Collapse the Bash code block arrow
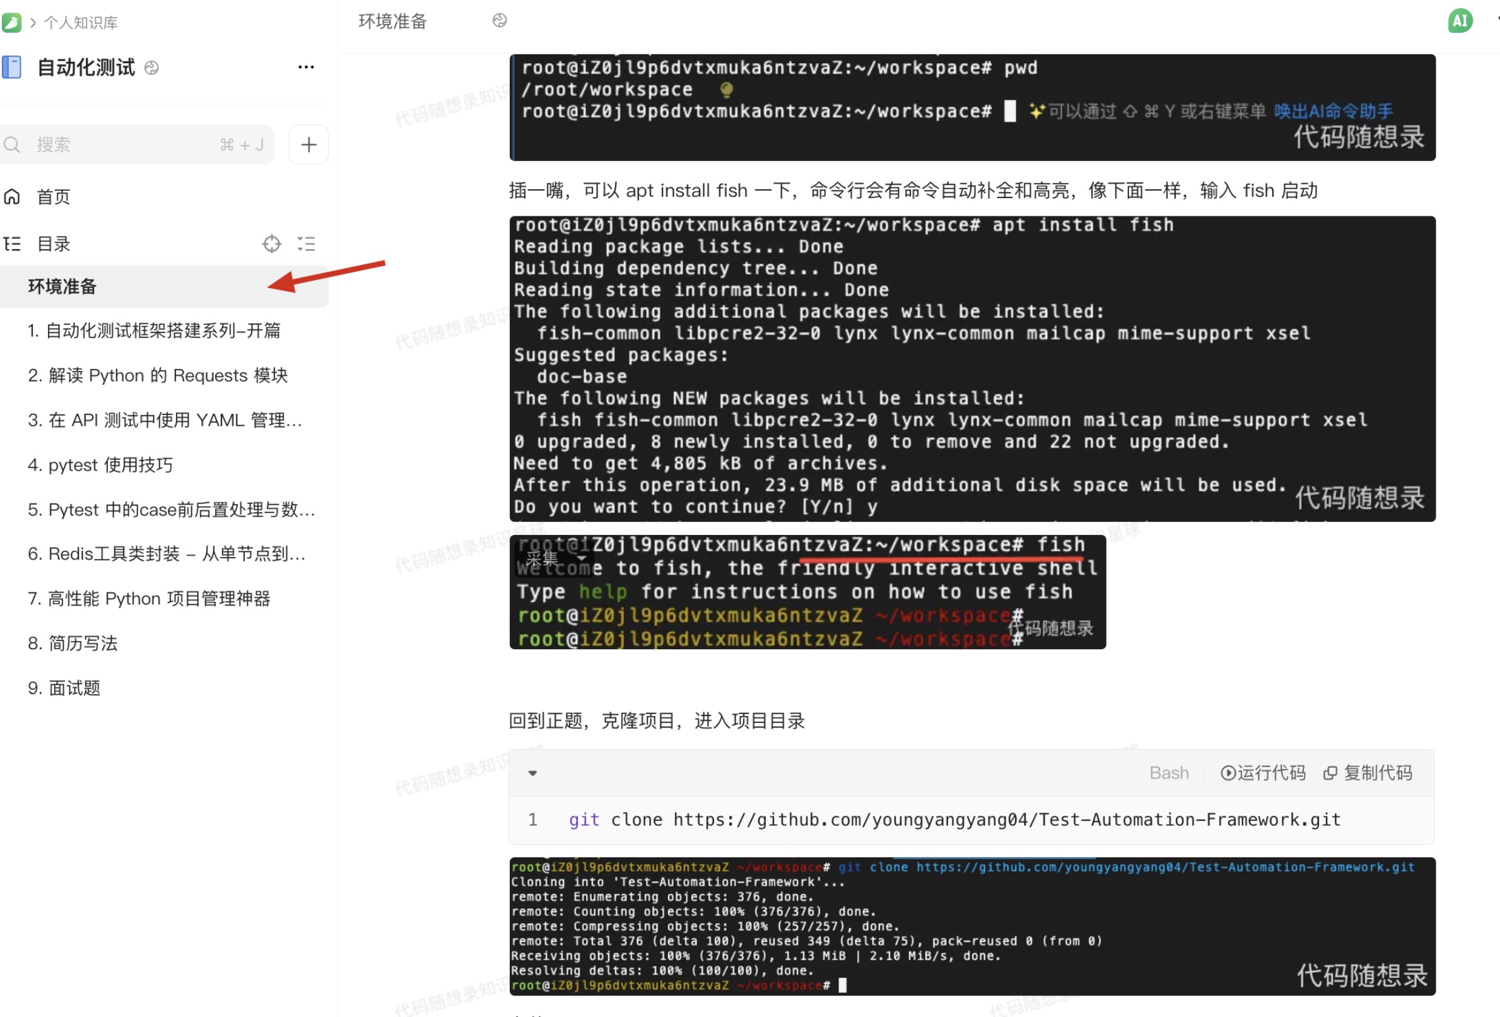This screenshot has width=1500, height=1017. coord(532,773)
